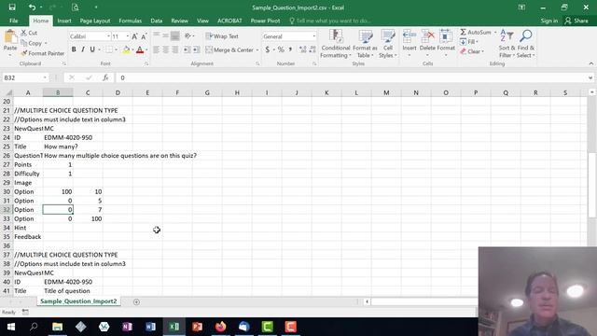597x336 pixels.
Task: Click the Borders icon
Action: (x=109, y=49)
